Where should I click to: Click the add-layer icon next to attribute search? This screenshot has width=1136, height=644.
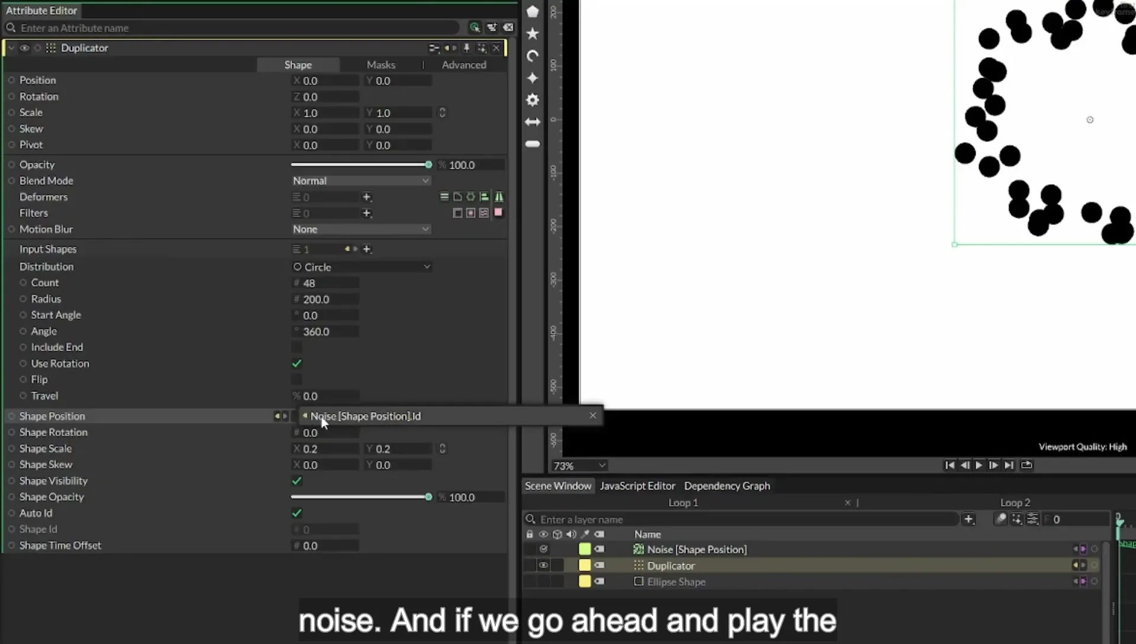[x=492, y=27]
